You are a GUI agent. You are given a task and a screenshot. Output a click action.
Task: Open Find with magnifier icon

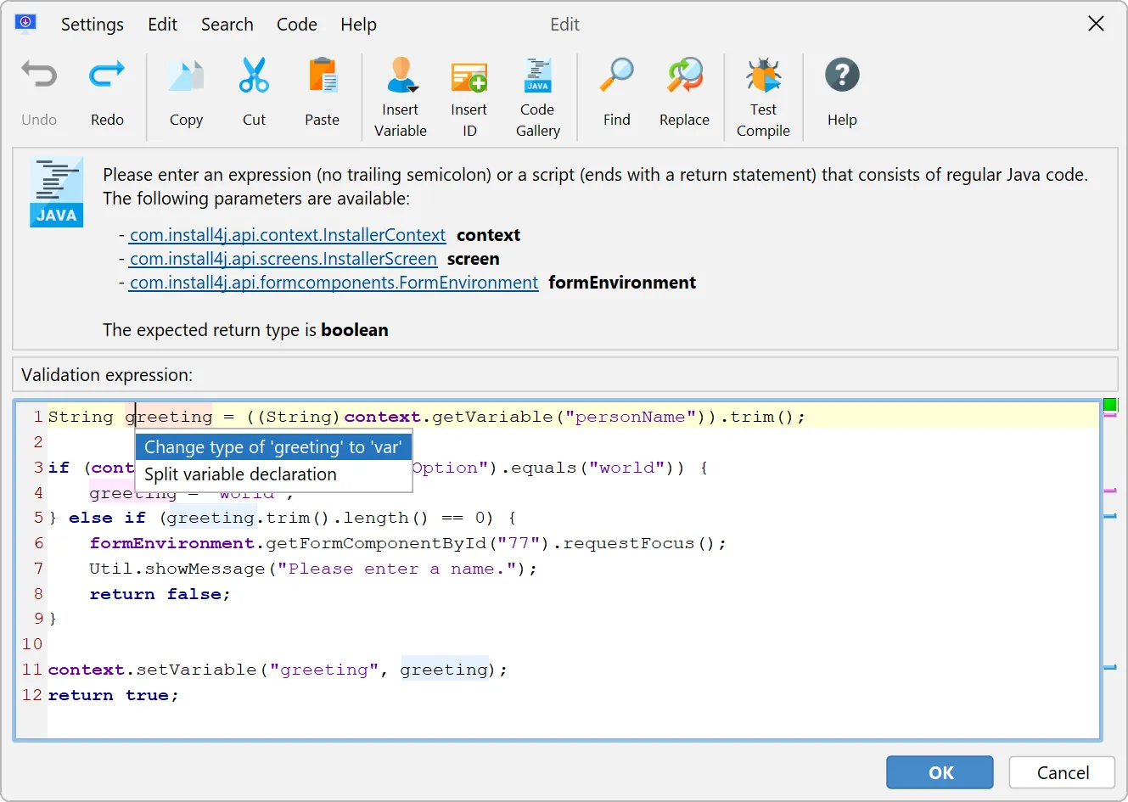click(x=617, y=76)
